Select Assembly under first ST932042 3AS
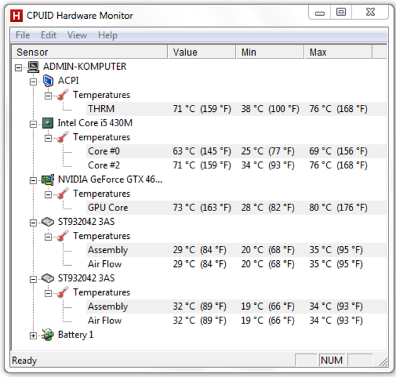Screen dimensions: 396x377 (x=236, y=250)
